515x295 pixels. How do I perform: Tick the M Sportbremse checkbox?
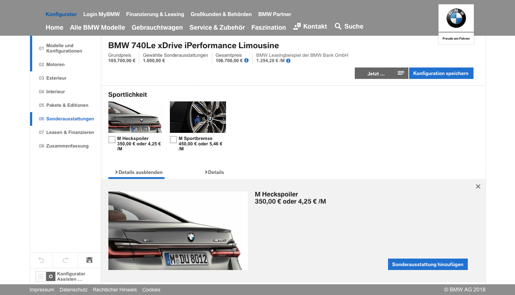click(x=173, y=139)
